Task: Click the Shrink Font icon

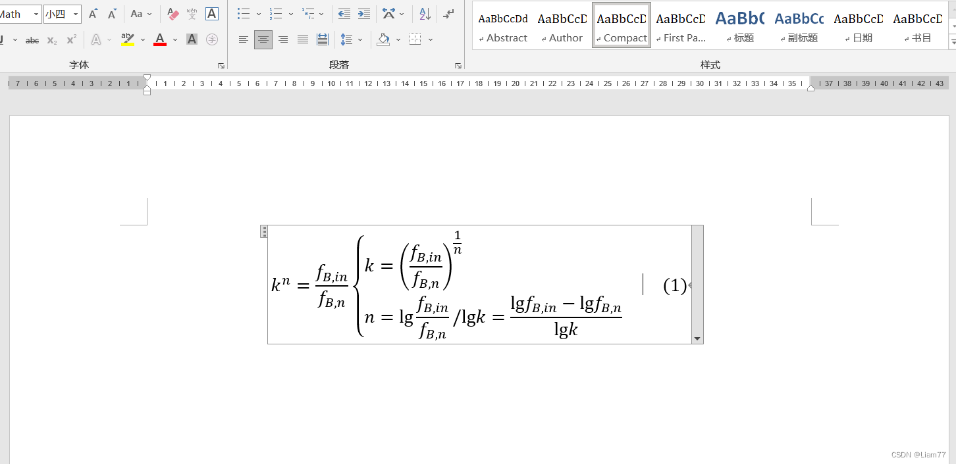Action: (x=113, y=14)
